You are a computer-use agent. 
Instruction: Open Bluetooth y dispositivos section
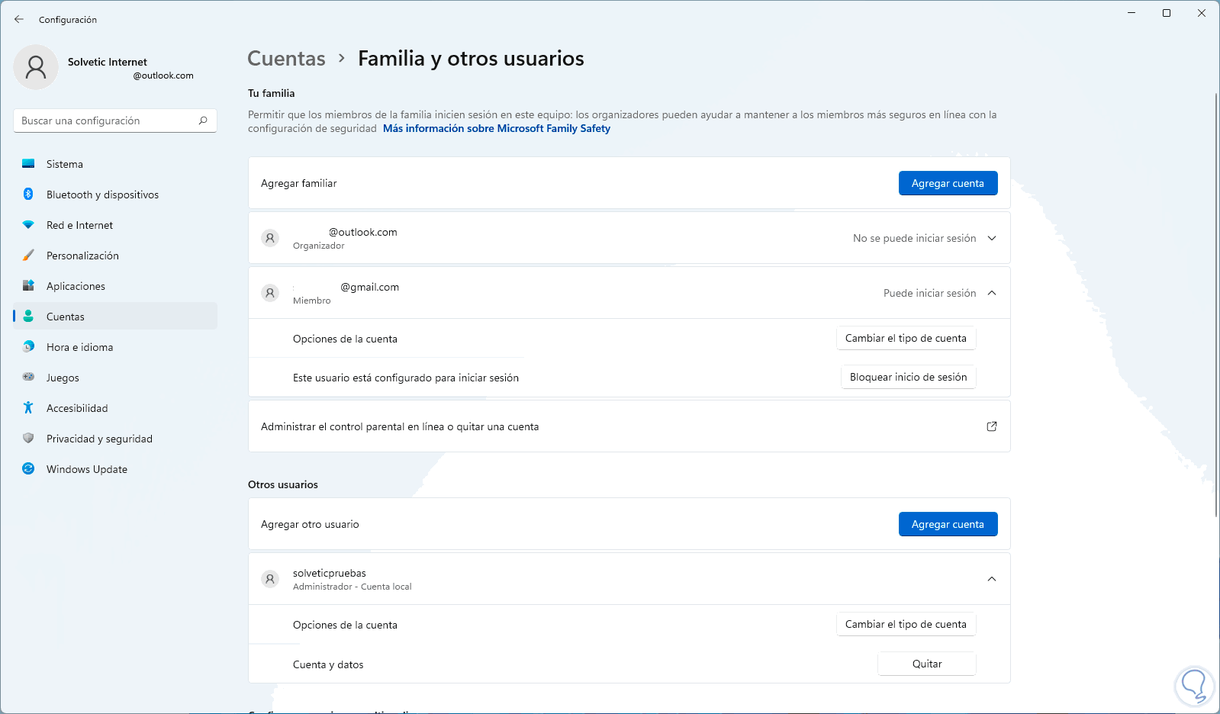click(x=102, y=195)
